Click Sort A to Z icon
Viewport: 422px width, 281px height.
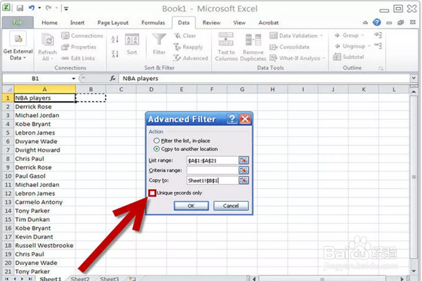point(115,39)
